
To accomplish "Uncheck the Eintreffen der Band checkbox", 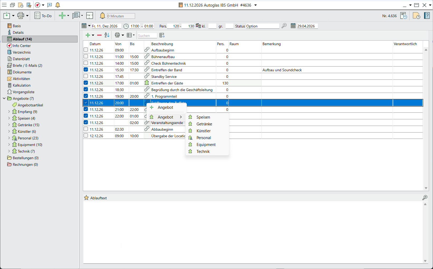I will click(x=86, y=70).
